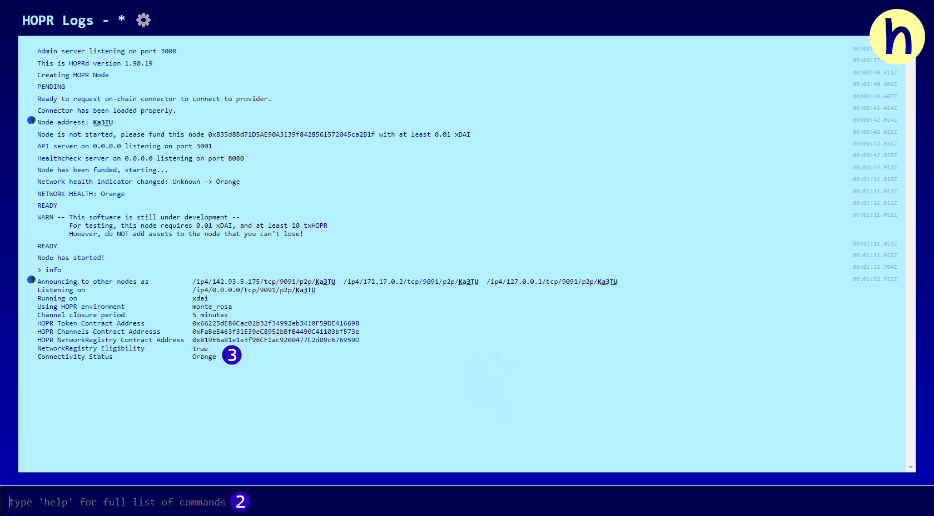Click 'Healthcheck server' port 8080 line

click(141, 158)
